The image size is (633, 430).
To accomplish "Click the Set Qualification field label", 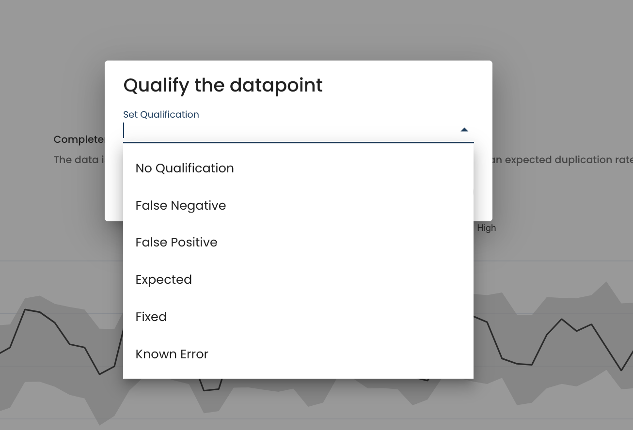I will (x=161, y=114).
